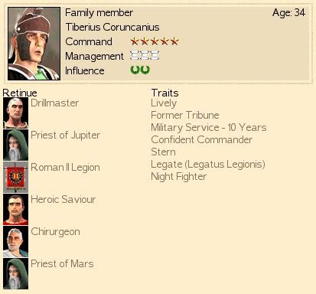Click the Heroic Saviour portrait icon
Viewport: 316px width, 294px height.
pos(15,209)
